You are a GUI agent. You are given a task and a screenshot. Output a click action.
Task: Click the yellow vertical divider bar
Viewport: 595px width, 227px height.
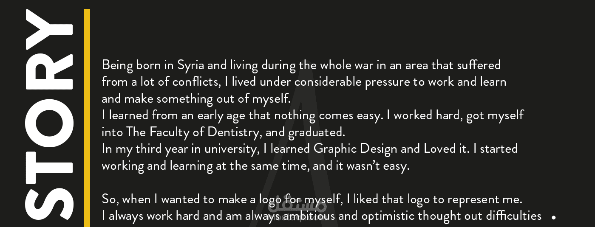[x=87, y=118]
